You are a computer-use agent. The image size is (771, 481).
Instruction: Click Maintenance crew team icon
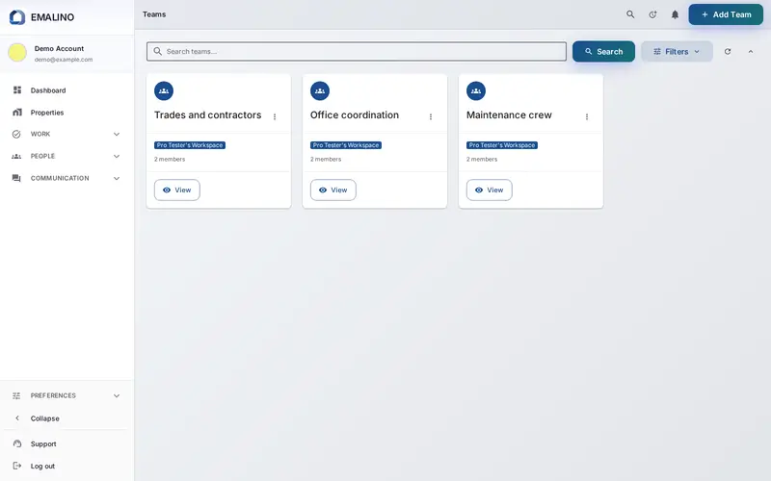(476, 90)
